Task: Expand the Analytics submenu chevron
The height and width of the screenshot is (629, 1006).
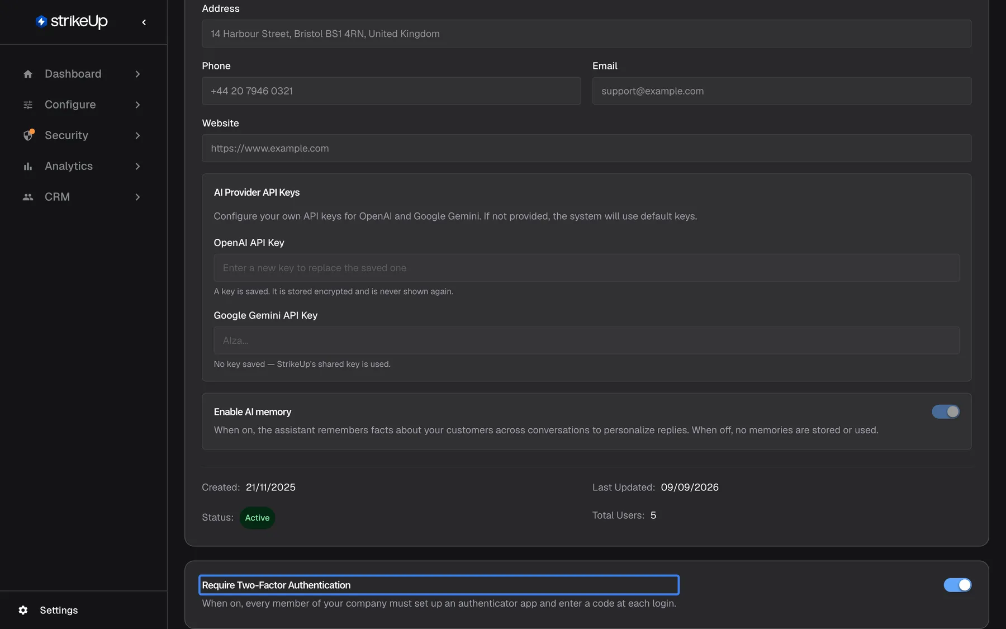Action: [x=137, y=166]
